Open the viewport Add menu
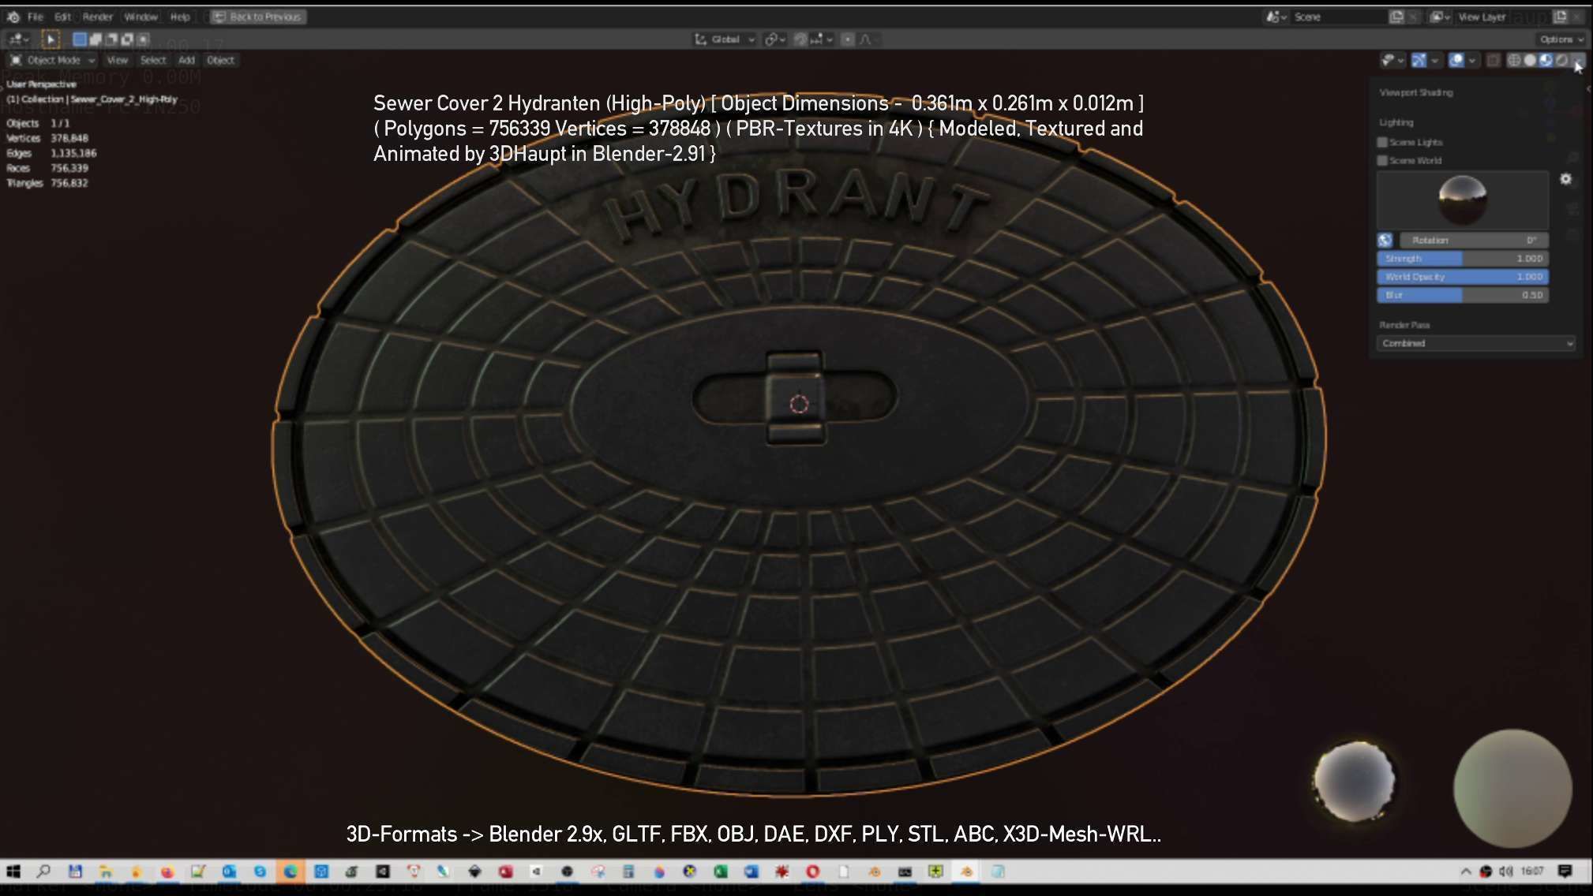Screen dimensions: 1593x896 click(x=186, y=60)
